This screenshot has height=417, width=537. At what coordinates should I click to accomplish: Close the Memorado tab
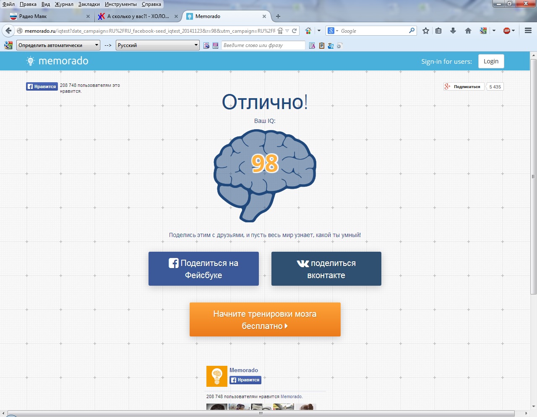(264, 16)
